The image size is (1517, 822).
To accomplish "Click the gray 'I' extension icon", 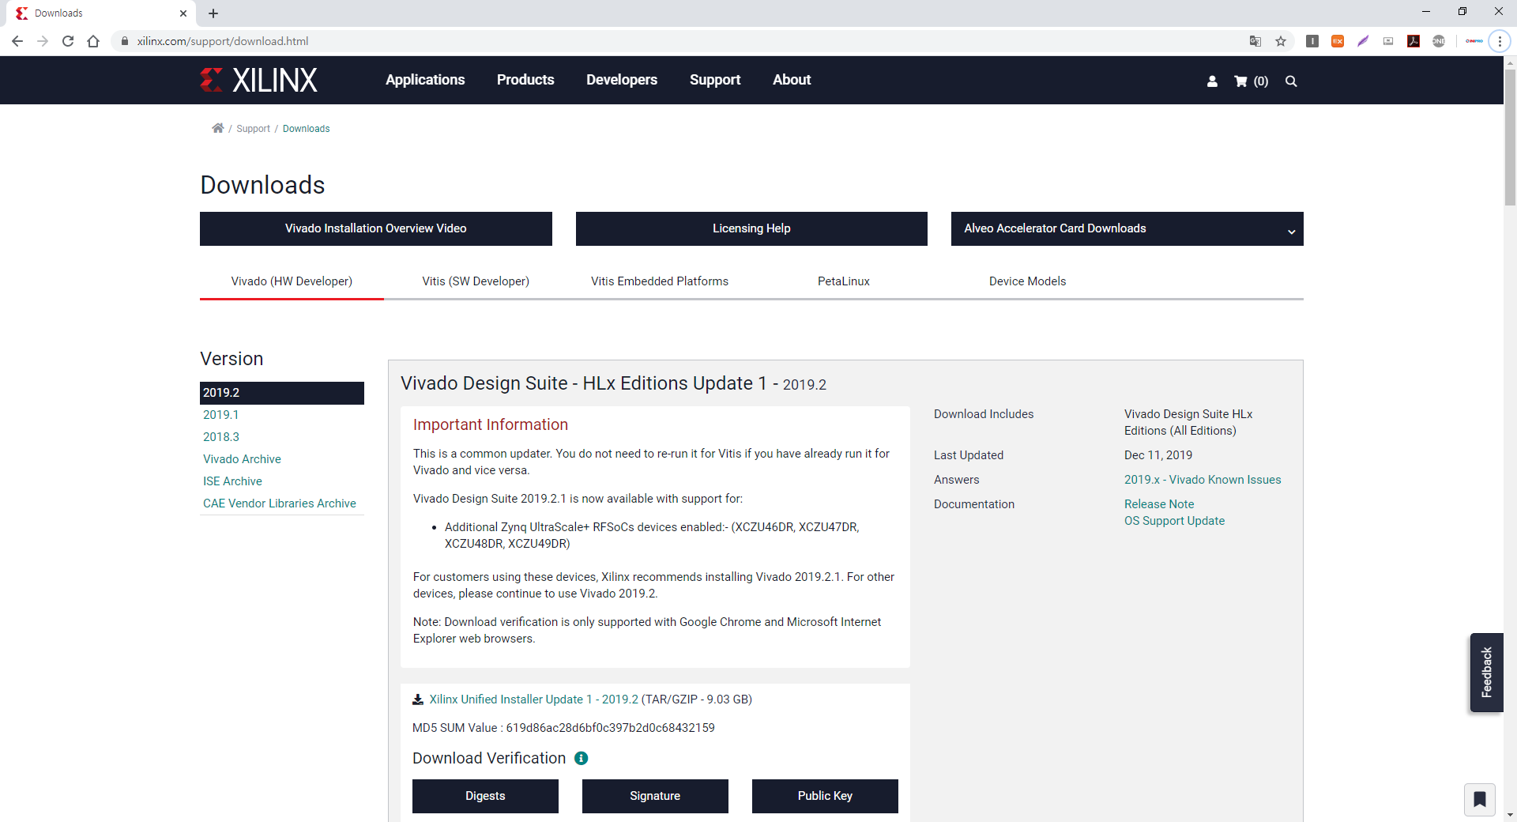I will [x=1312, y=41].
